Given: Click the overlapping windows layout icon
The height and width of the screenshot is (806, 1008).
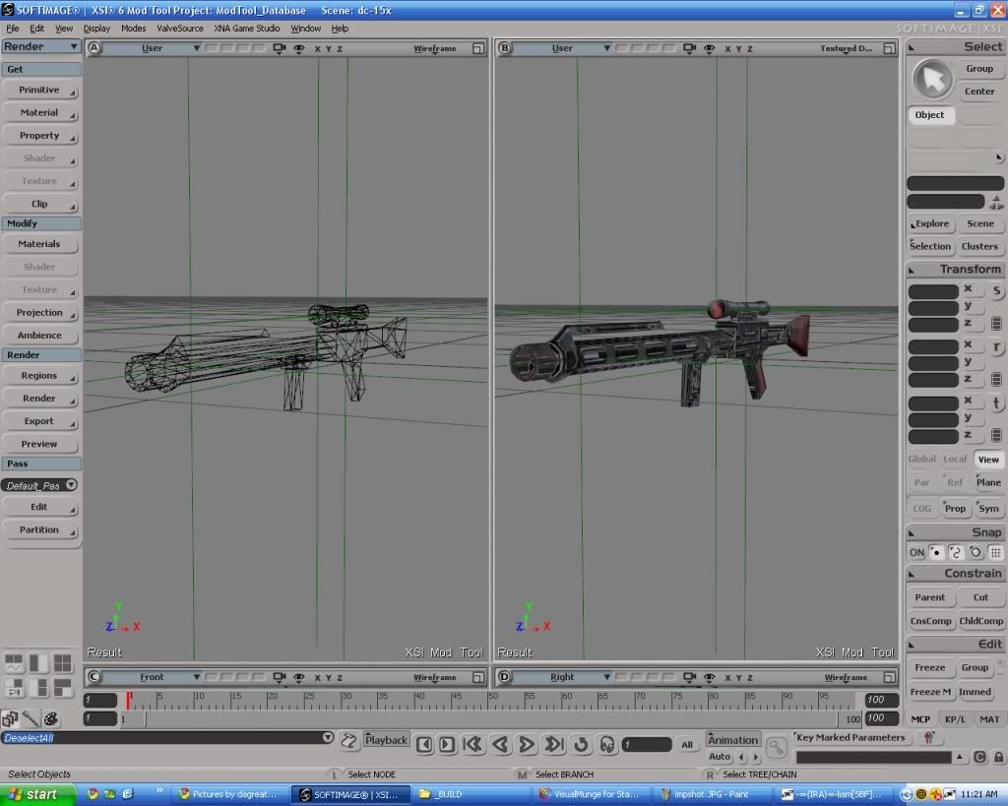Looking at the screenshot, I should point(10,718).
